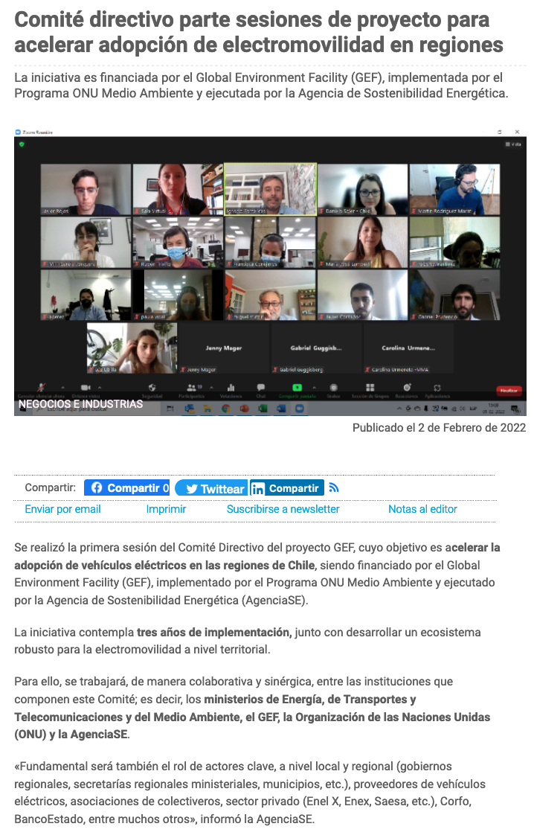Open the Enviar por email link
The height and width of the screenshot is (838, 534).
(x=62, y=509)
